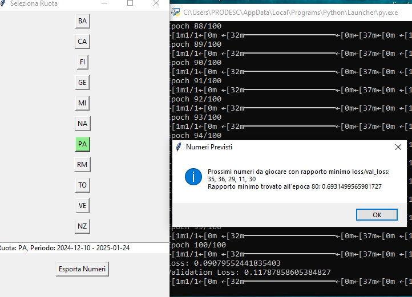412x297 pixels.
Task: Click the feather icon of Seleziona Ruota window
Action: click(x=3, y=3)
